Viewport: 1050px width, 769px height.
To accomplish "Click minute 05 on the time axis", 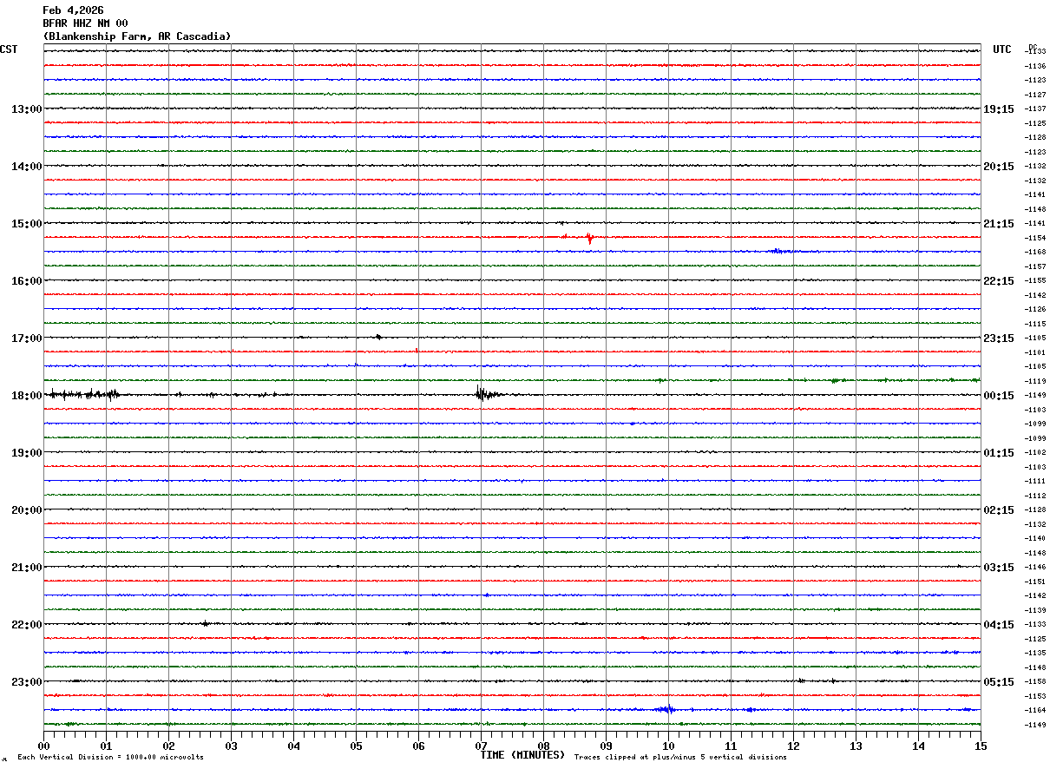I will [356, 746].
